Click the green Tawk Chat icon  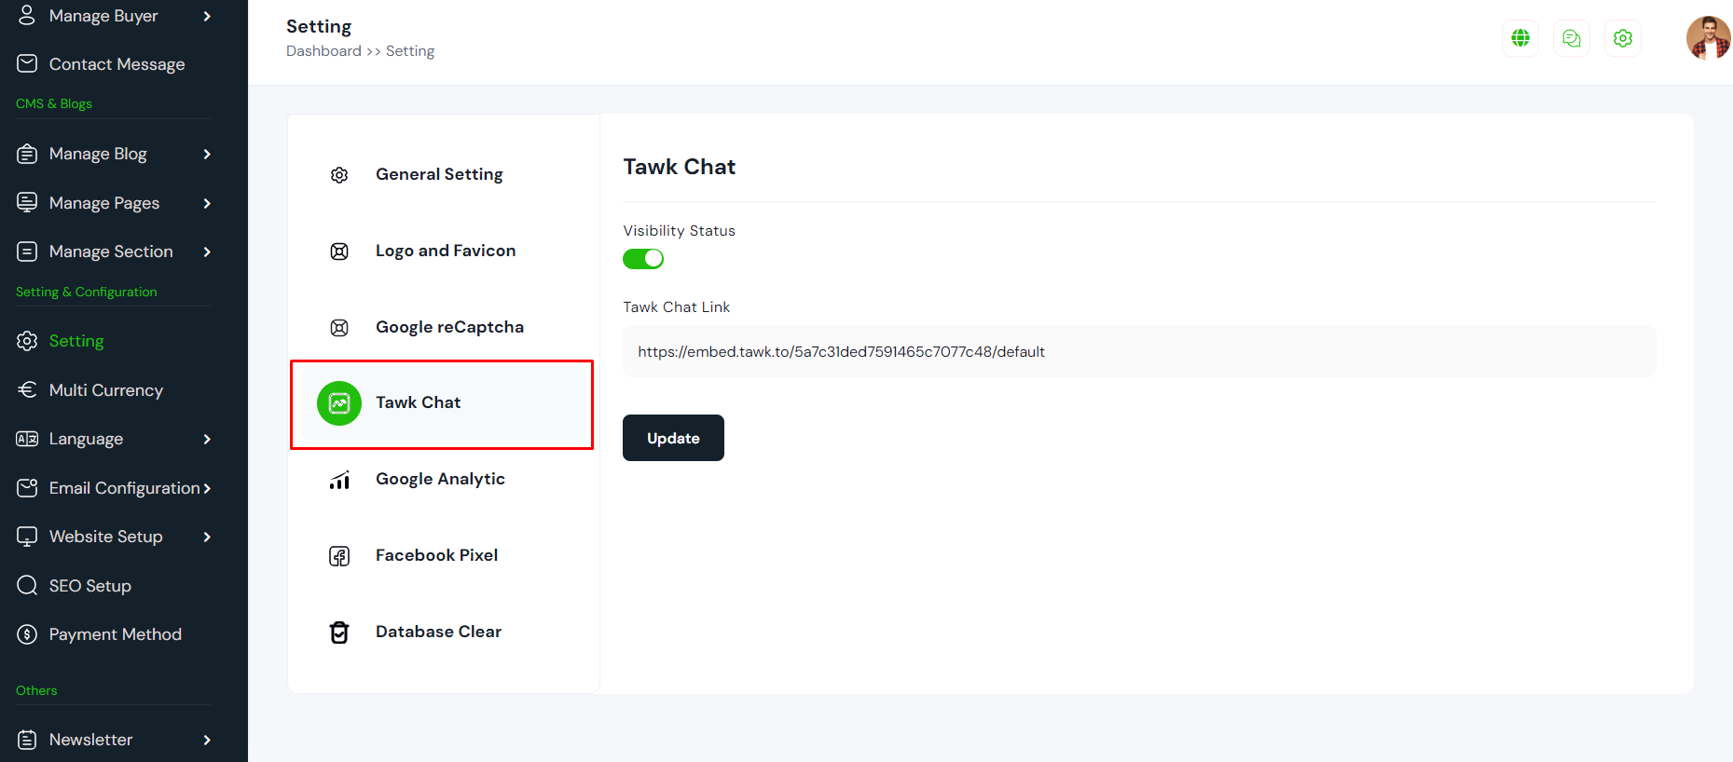click(339, 403)
